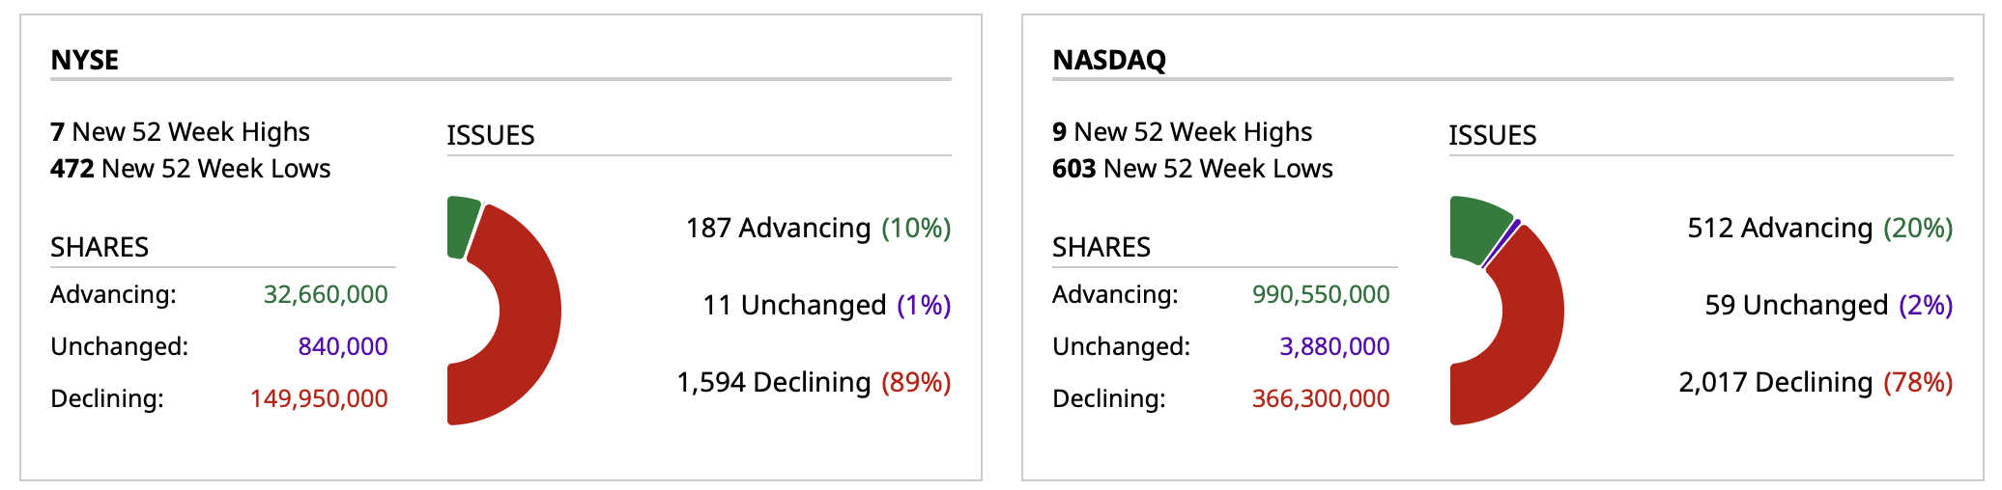Click the NASDAQ panel heading
The image size is (2002, 490).
coord(1109,60)
